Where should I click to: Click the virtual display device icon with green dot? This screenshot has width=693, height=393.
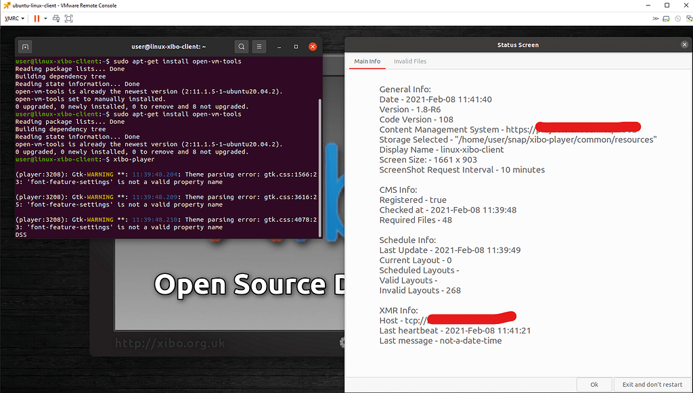666,18
